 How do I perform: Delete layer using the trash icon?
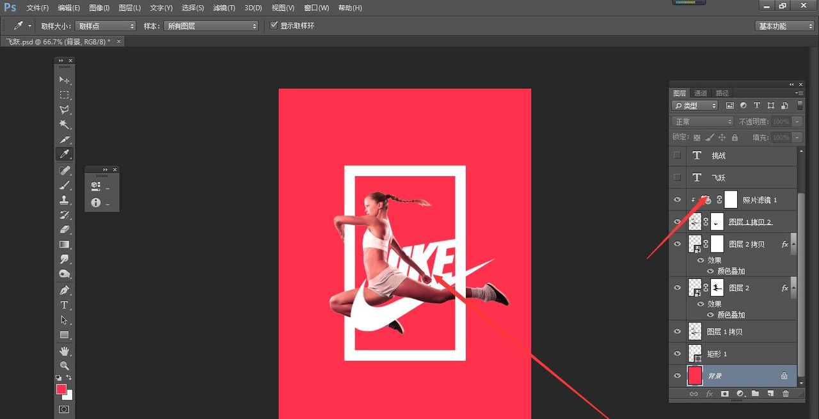(x=786, y=394)
